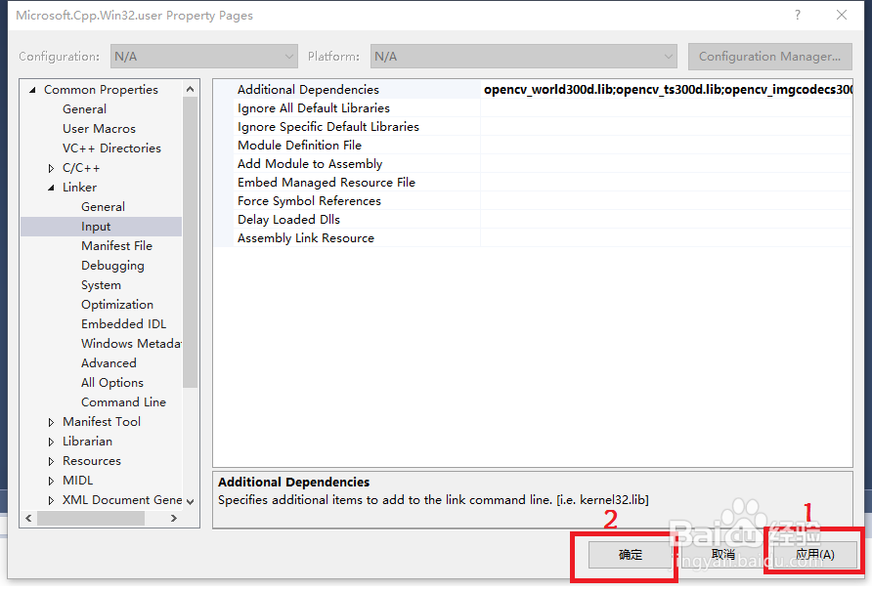Viewport: 872px width, 591px height.
Task: Select VC++ Directories in tree
Action: click(x=111, y=148)
